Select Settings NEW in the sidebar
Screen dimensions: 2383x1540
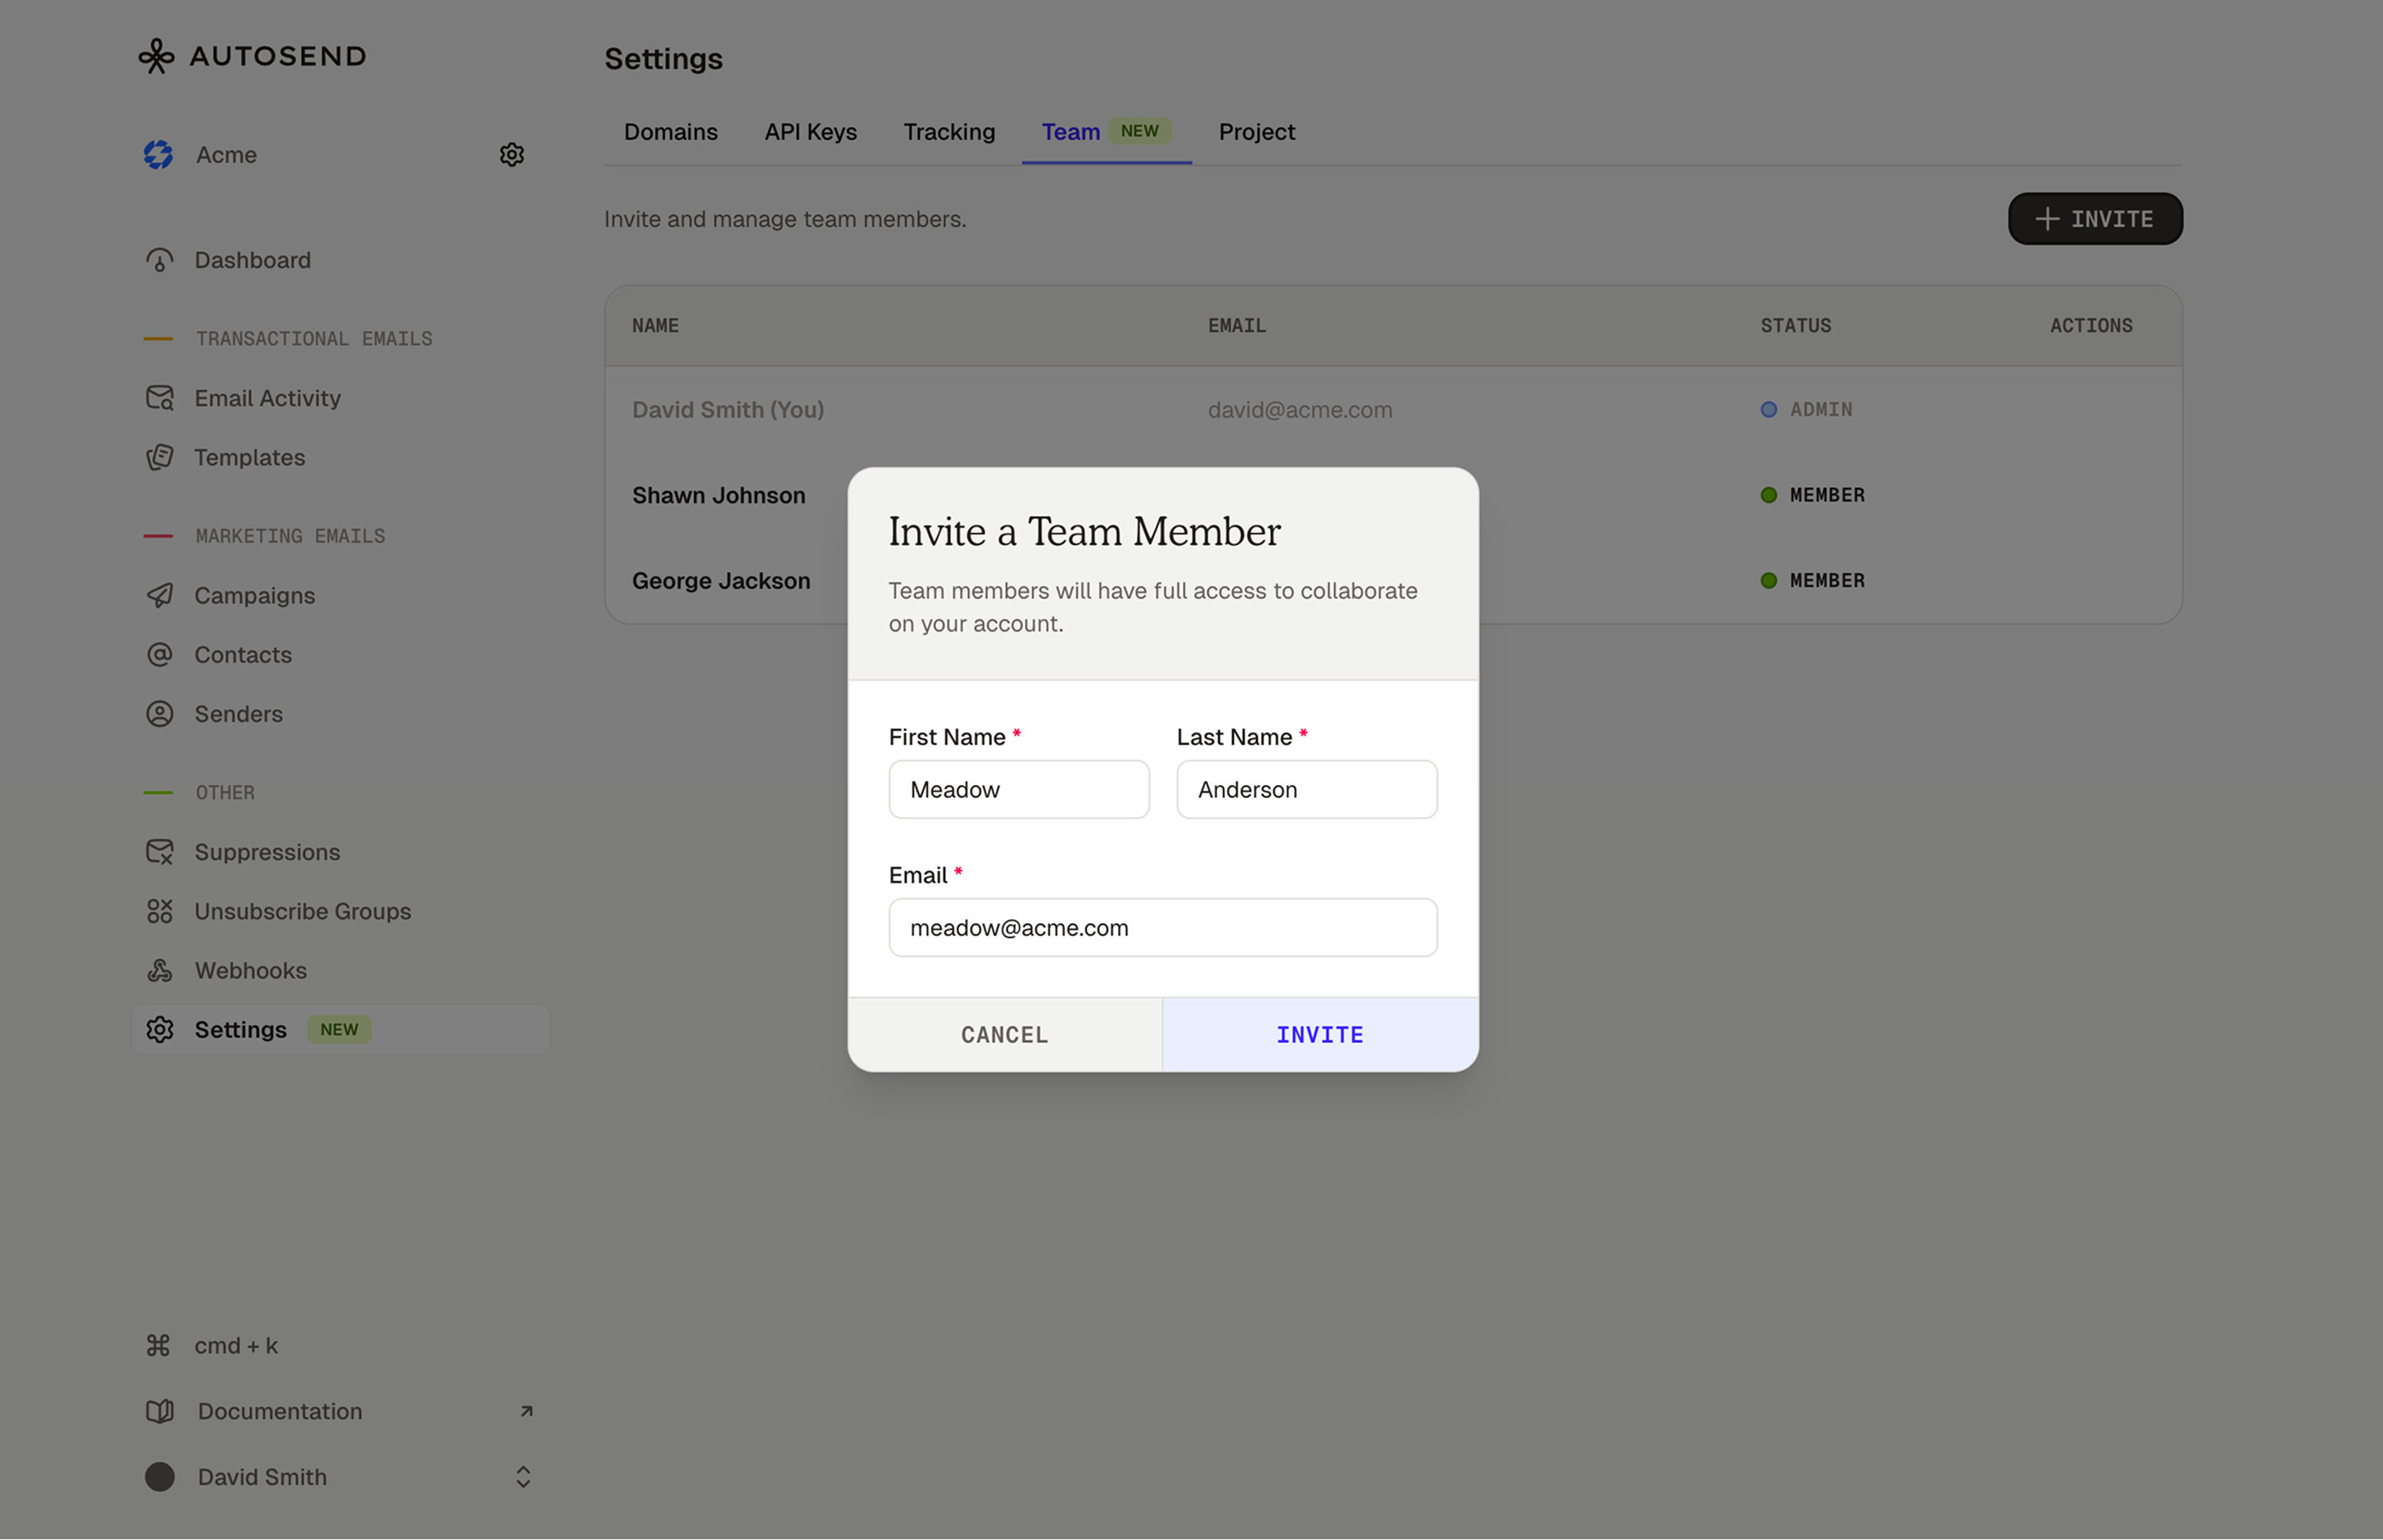pyautogui.click(x=241, y=1029)
